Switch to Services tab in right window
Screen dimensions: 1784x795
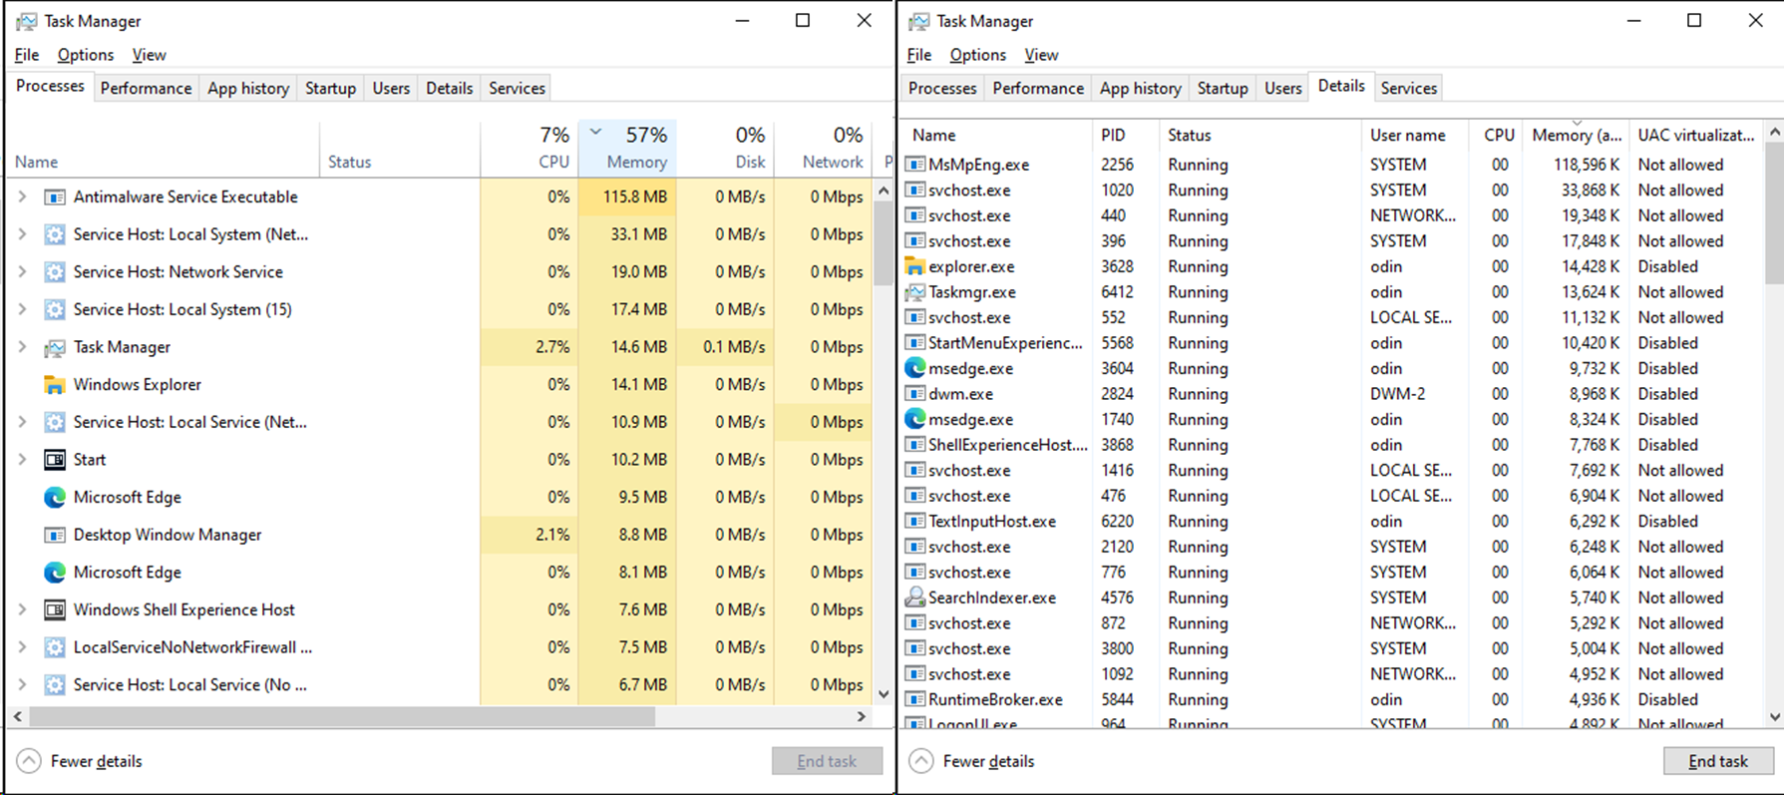pyautogui.click(x=1408, y=88)
